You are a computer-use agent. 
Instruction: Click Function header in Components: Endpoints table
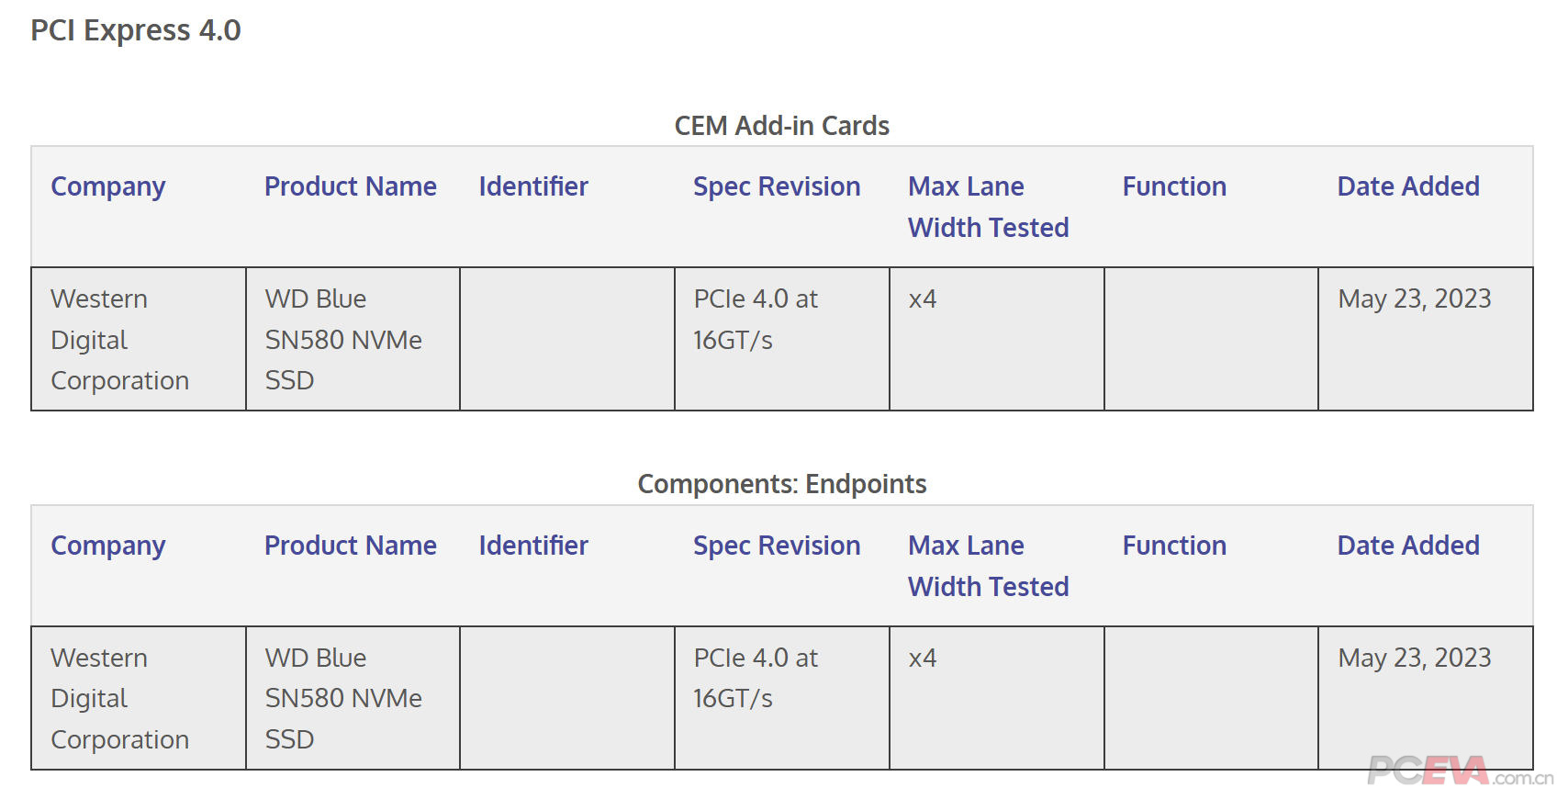(1174, 546)
